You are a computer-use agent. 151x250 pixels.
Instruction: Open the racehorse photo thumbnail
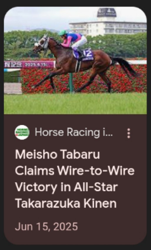pos(75,61)
